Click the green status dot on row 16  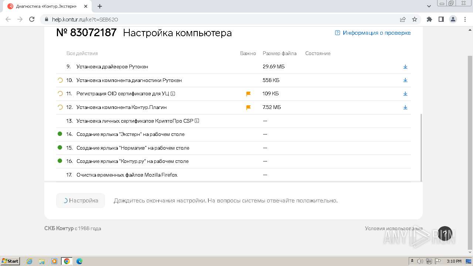coord(60,161)
